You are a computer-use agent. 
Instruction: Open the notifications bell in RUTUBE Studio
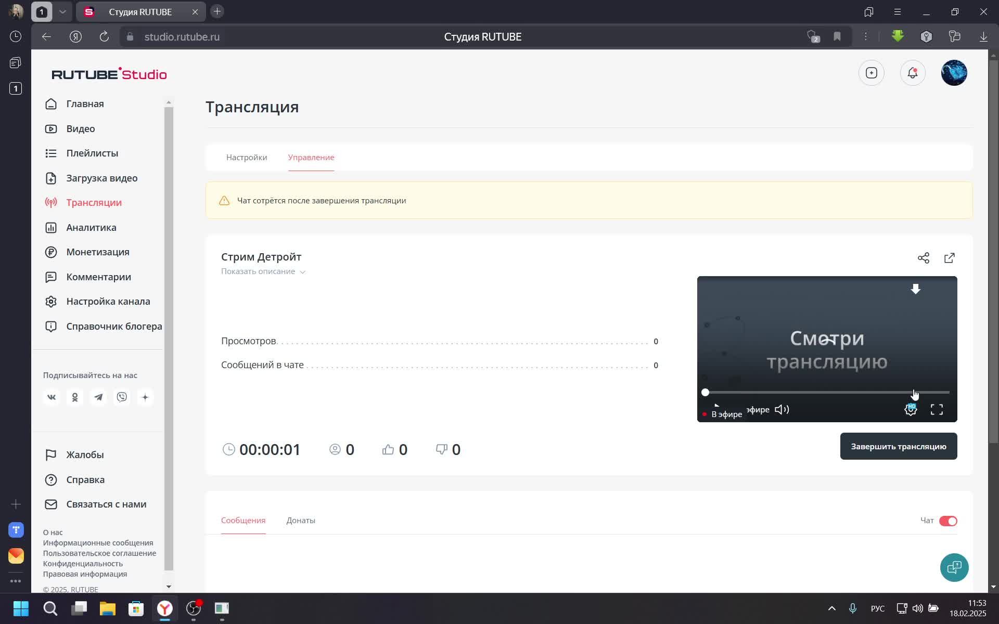[912, 73]
